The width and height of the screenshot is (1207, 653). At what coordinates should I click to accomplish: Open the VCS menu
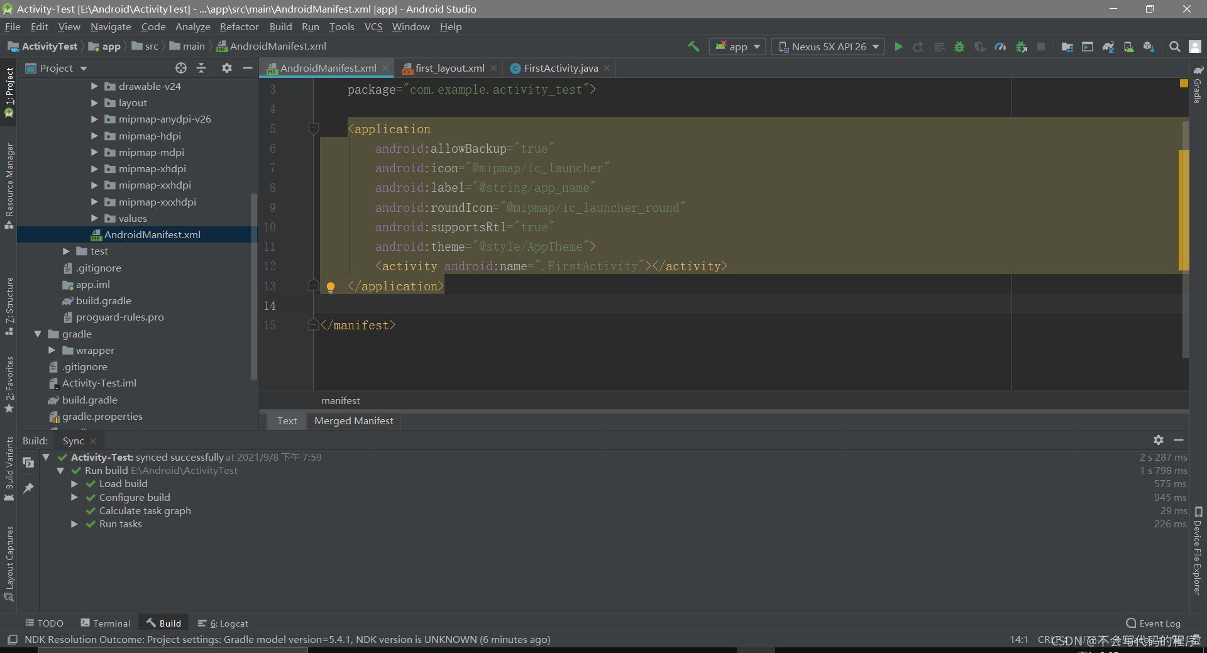pos(373,26)
